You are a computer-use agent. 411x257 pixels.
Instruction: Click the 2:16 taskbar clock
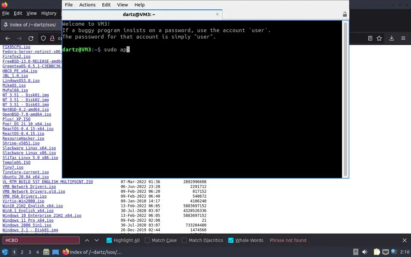click(405, 252)
